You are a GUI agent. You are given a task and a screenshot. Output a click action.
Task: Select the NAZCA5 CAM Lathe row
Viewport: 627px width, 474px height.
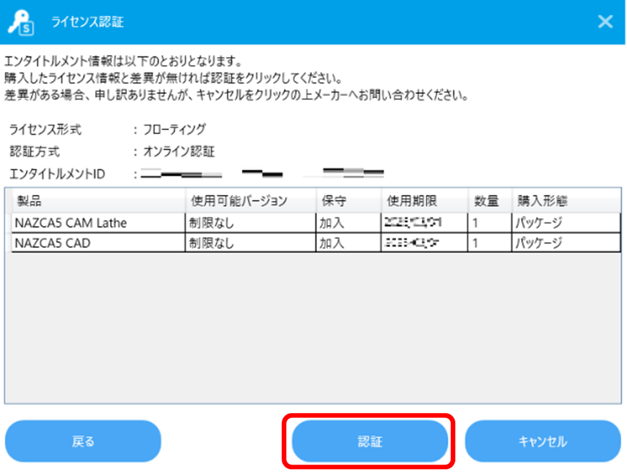316,223
